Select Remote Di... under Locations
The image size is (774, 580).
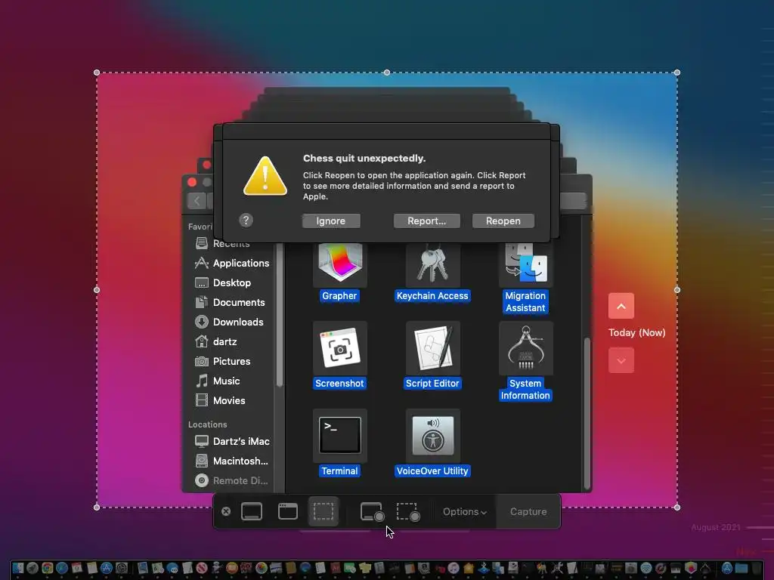(x=231, y=481)
